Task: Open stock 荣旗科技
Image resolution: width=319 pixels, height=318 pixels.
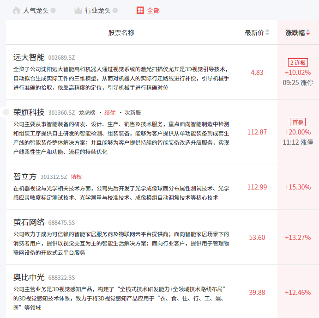Action: (x=29, y=112)
